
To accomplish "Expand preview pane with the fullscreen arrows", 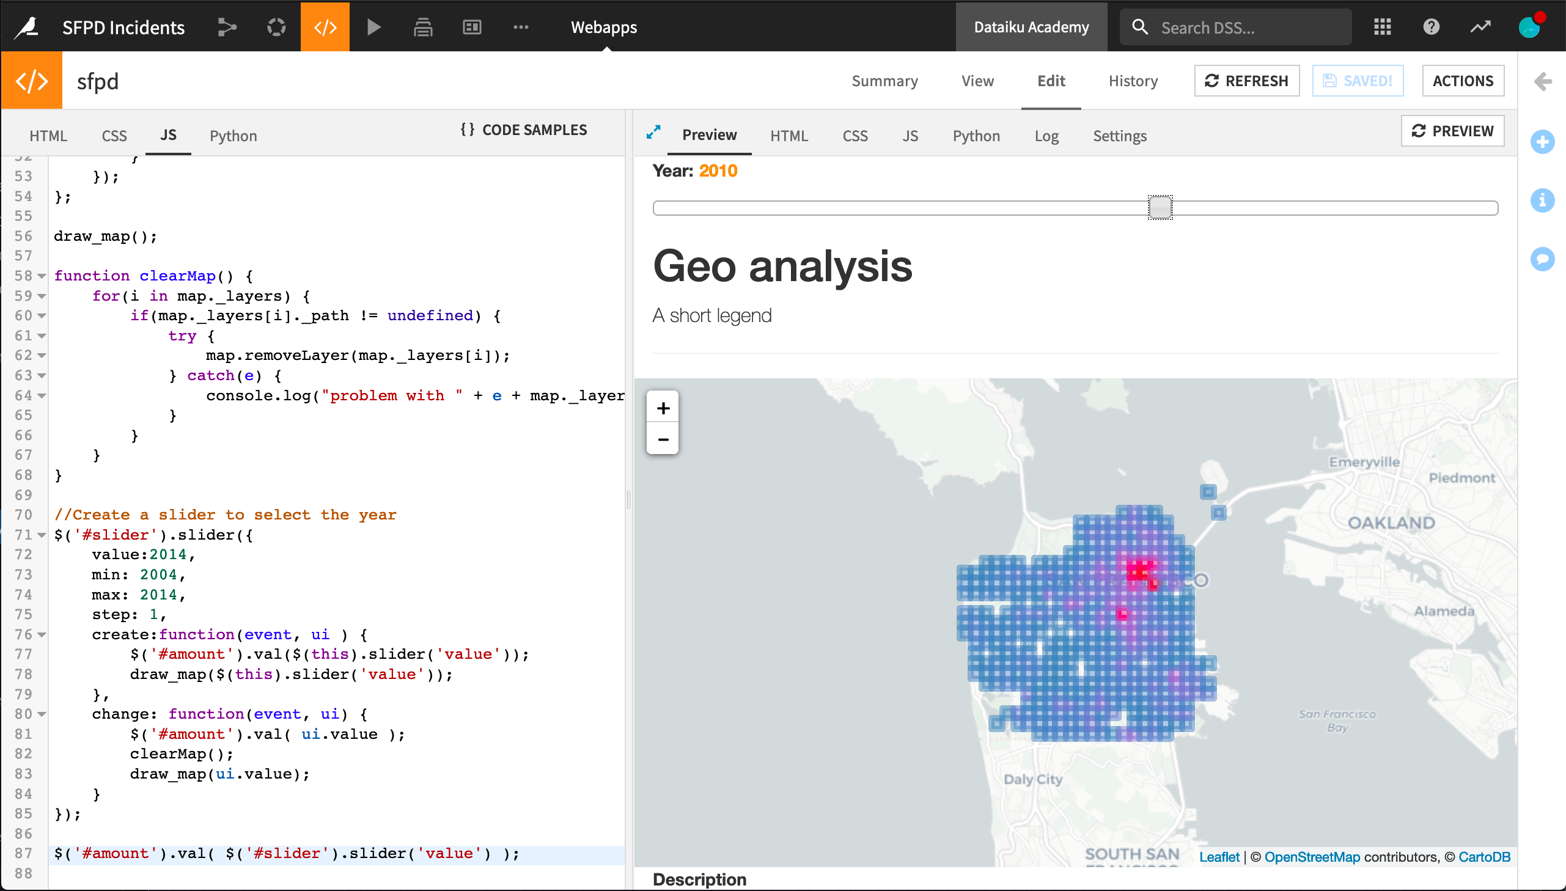I will pos(653,132).
